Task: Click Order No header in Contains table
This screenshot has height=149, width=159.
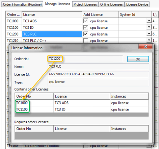Action: pos(34,96)
